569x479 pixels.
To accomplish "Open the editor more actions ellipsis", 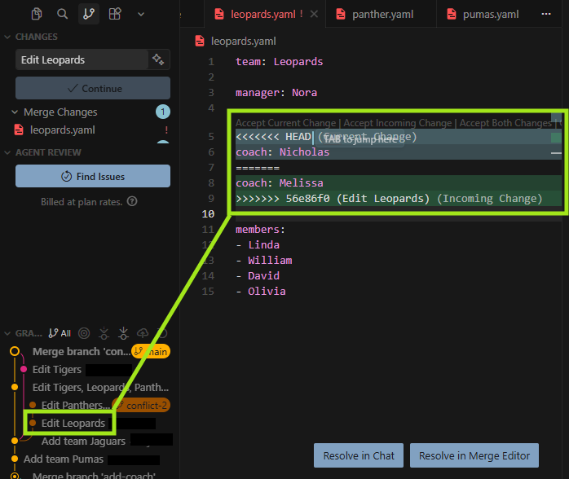I will click(x=546, y=14).
